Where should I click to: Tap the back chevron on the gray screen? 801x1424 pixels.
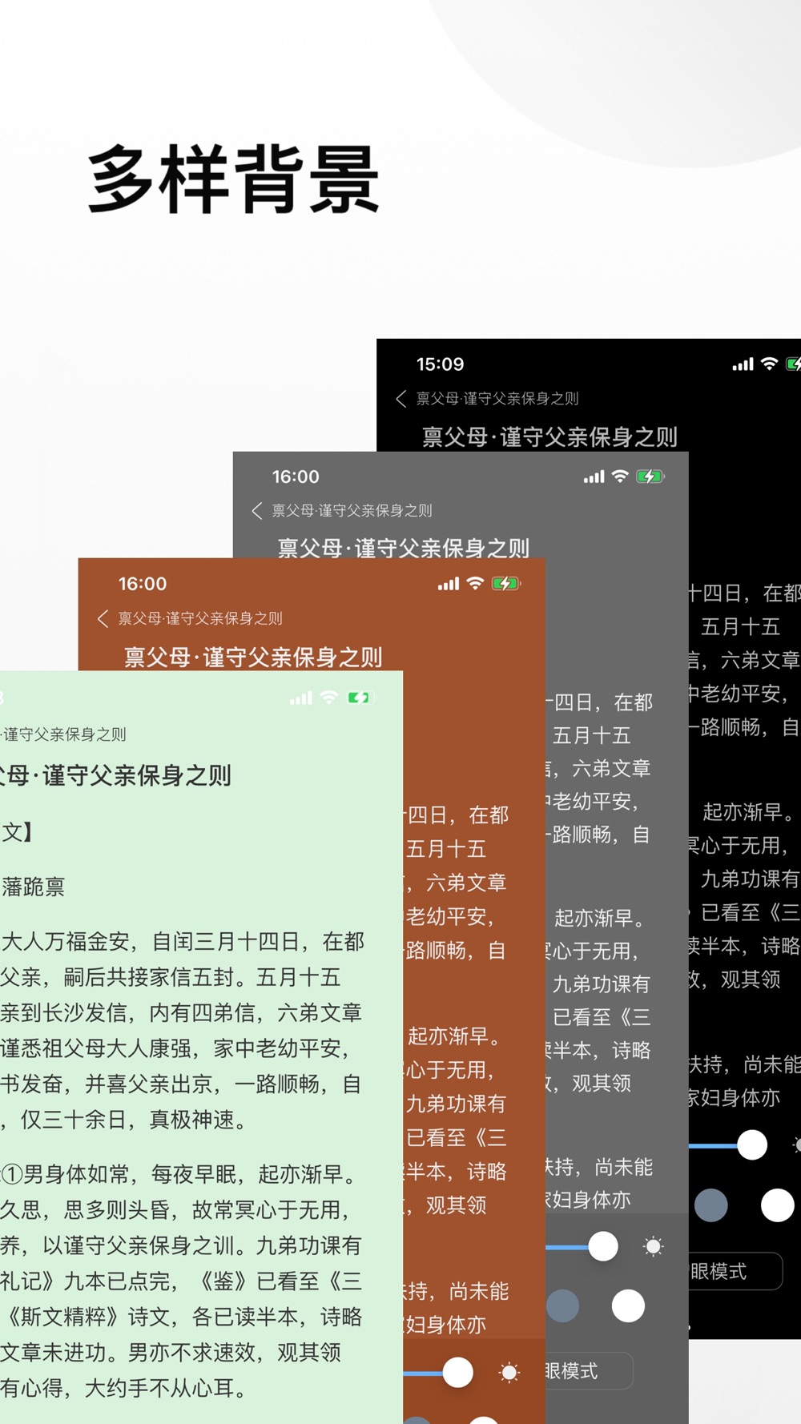click(x=257, y=511)
